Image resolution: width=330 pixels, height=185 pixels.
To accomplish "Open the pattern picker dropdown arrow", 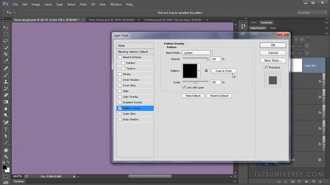I will click(x=199, y=71).
